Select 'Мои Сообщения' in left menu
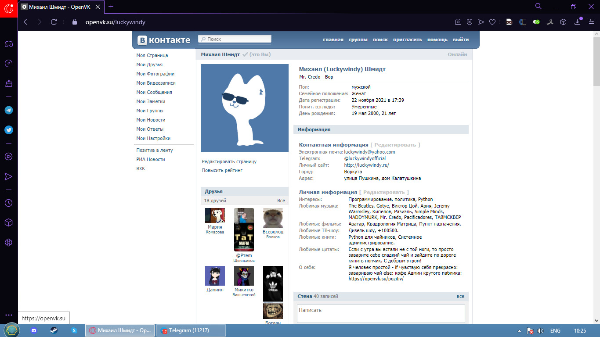Viewport: 600px width, 337px height. [x=154, y=92]
